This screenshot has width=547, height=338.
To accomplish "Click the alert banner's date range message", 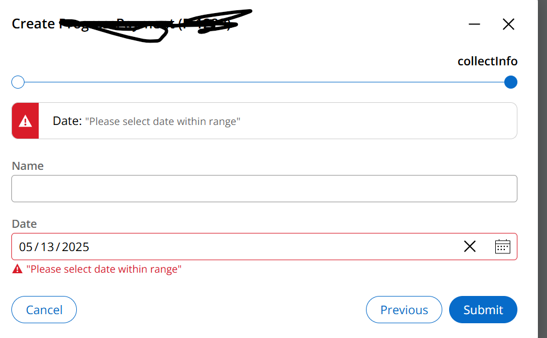I will click(x=163, y=122).
